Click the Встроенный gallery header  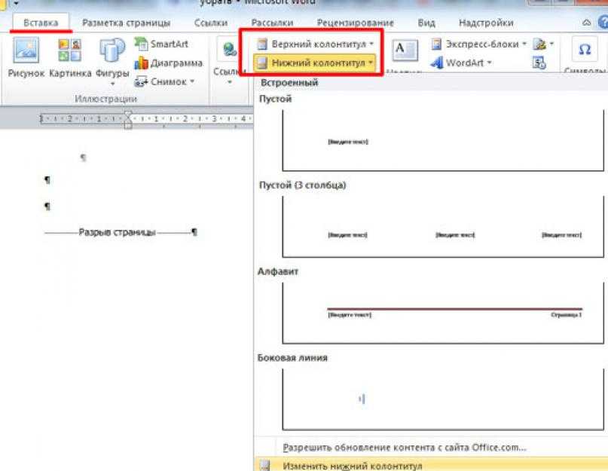tap(289, 82)
